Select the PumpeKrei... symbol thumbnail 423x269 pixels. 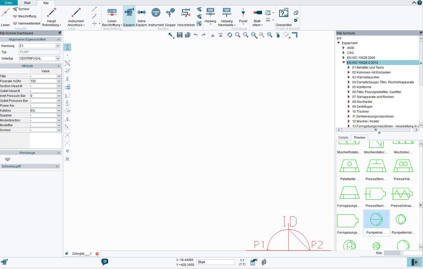(376, 223)
